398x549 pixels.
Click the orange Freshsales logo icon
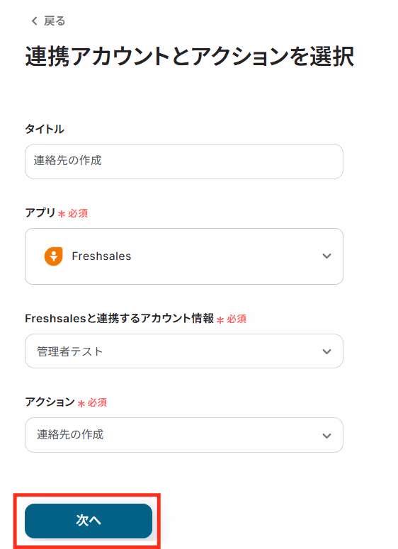coord(54,256)
